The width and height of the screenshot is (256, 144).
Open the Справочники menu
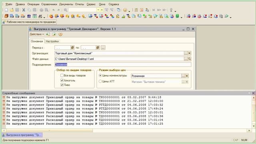[x=49, y=4]
